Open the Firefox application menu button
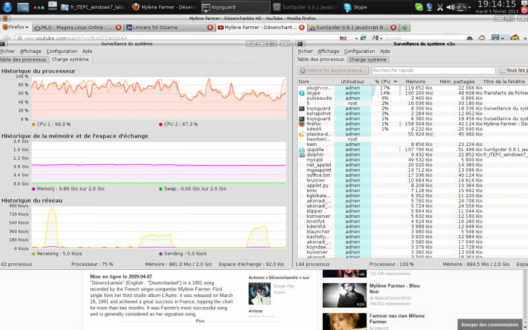This screenshot has height=330, width=528. point(15,27)
